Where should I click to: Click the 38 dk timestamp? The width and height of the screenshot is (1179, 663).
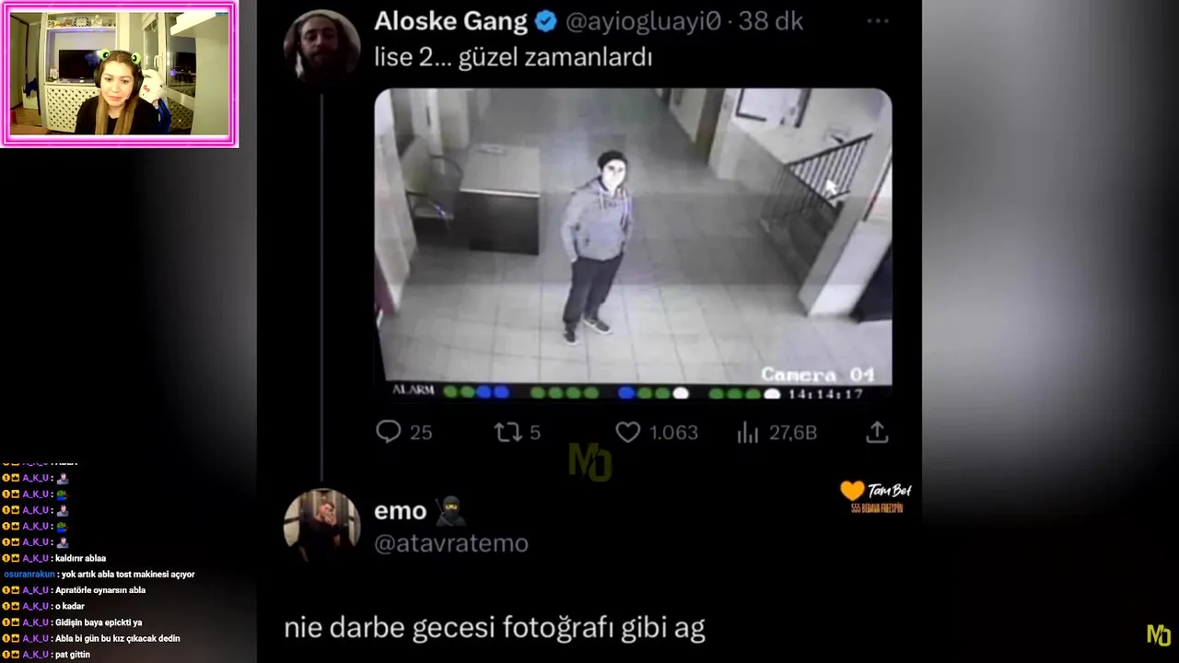point(771,21)
